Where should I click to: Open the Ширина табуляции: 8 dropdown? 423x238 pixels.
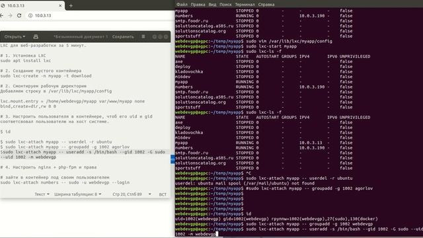coord(78,194)
